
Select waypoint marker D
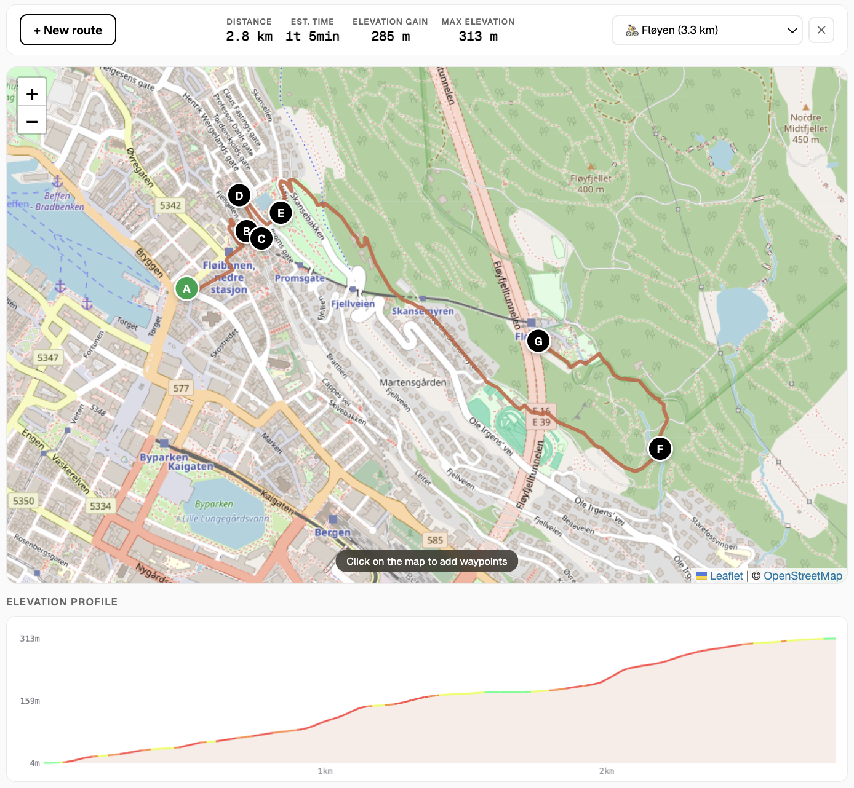(x=239, y=195)
